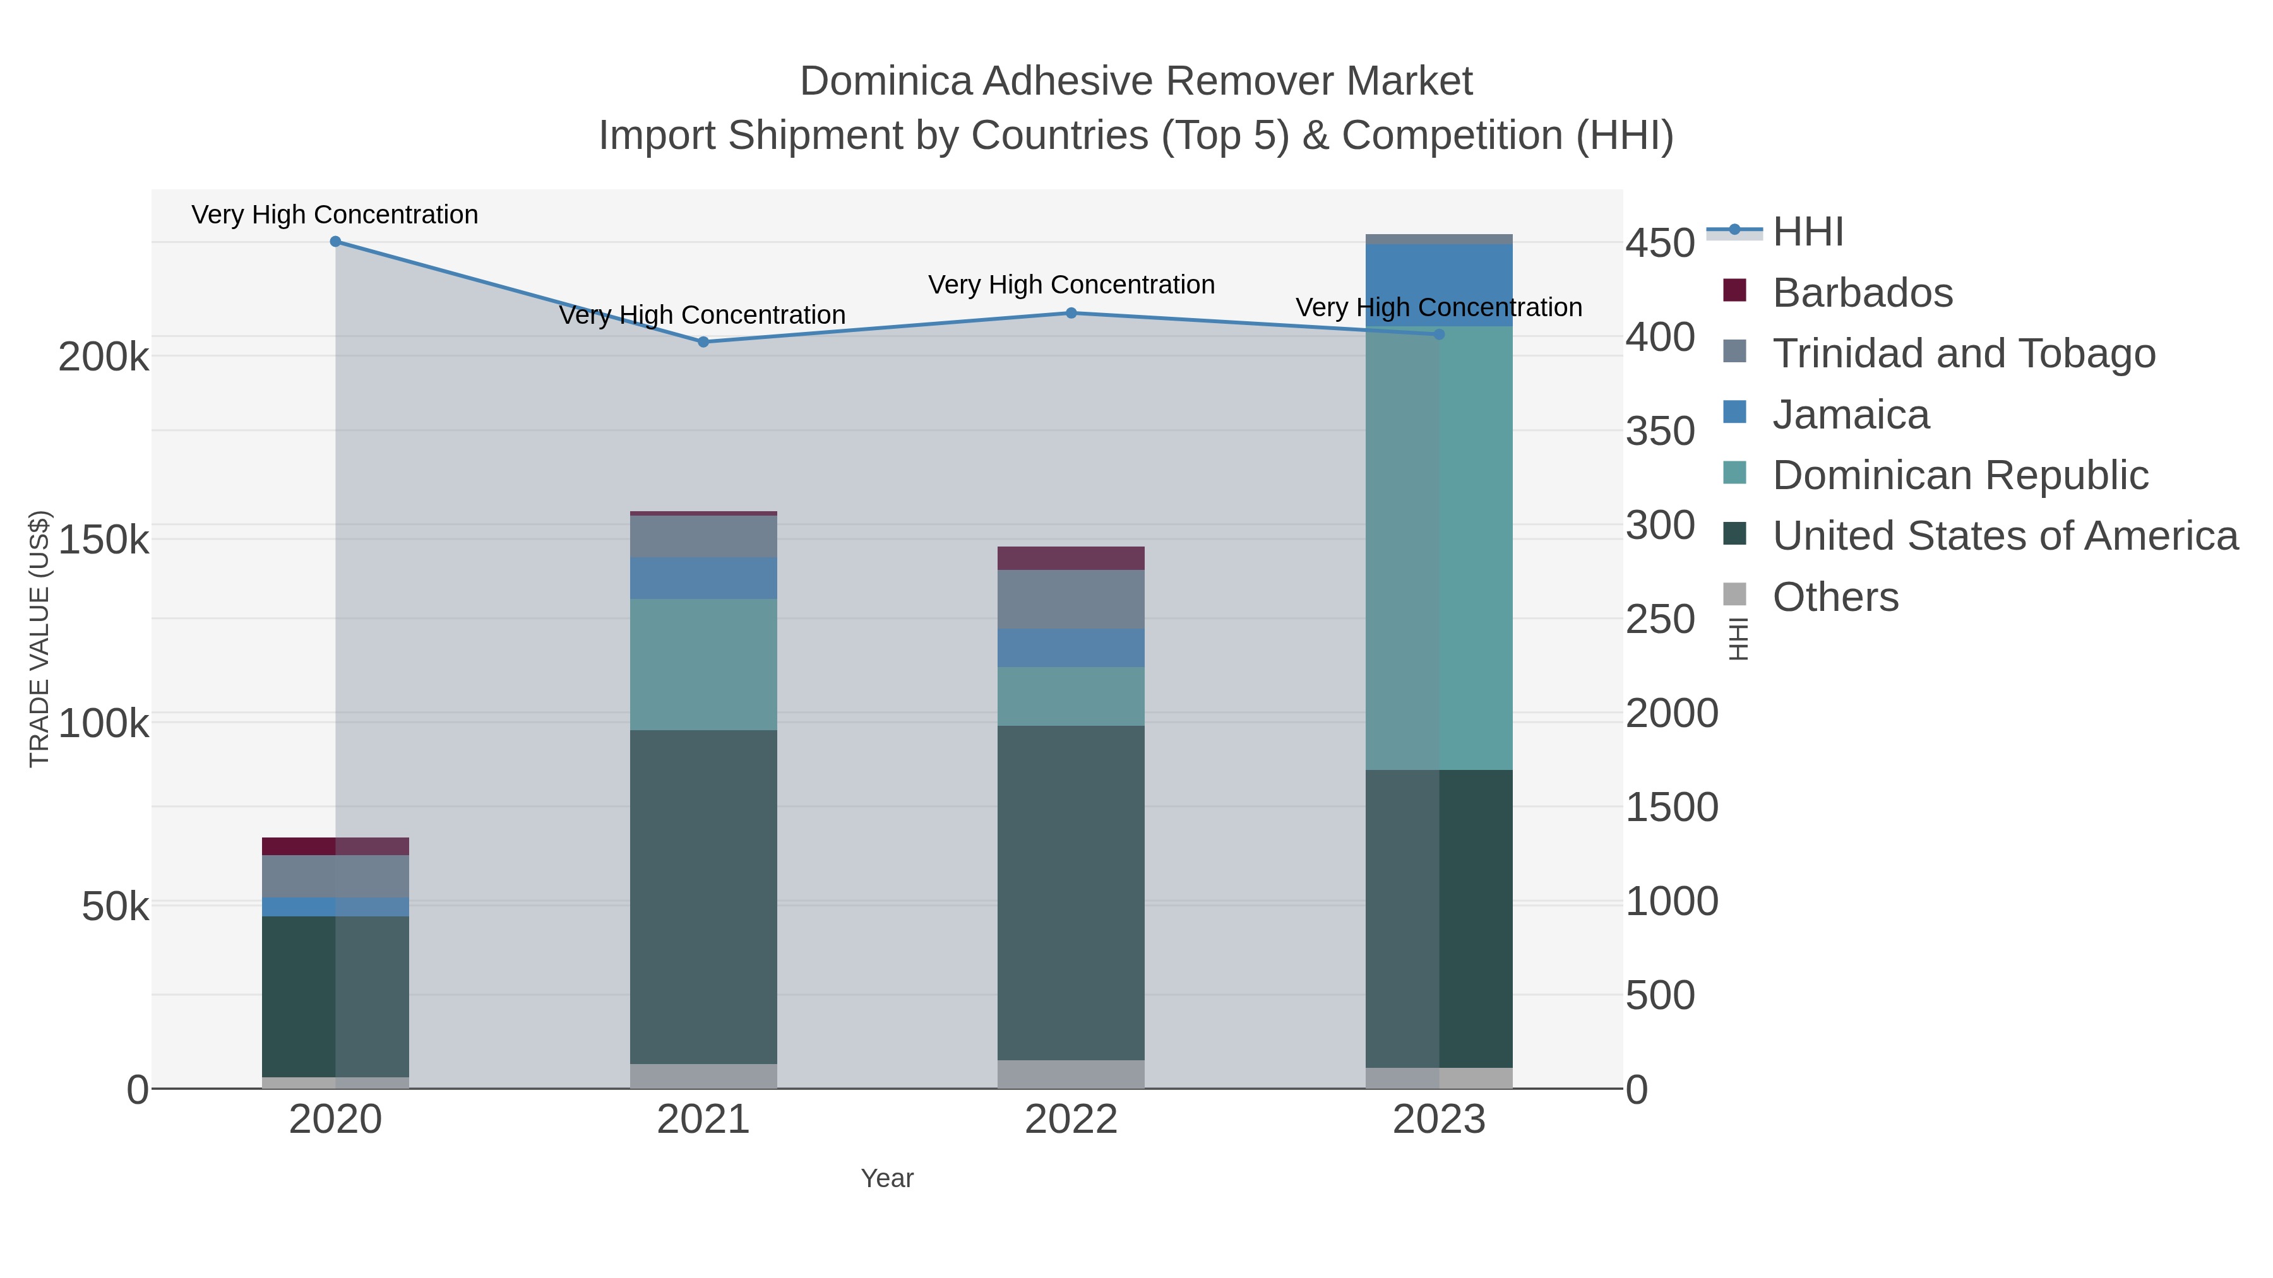Toggle Trinidad and Tobago legend entry

pos(1940,353)
